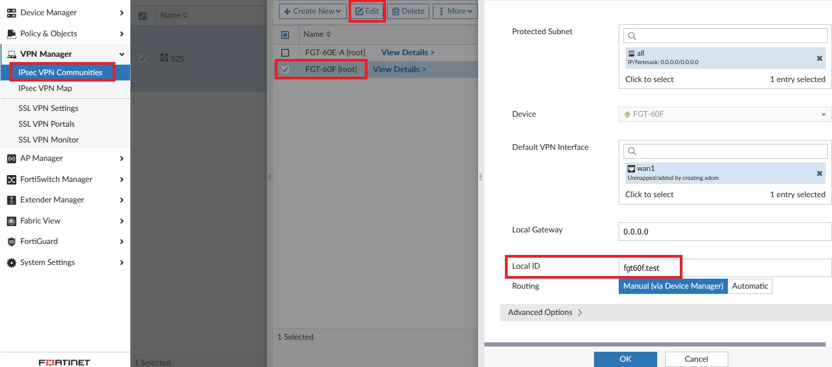The image size is (832, 367).
Task: Open View Details for FGT-60E-A
Action: (408, 53)
